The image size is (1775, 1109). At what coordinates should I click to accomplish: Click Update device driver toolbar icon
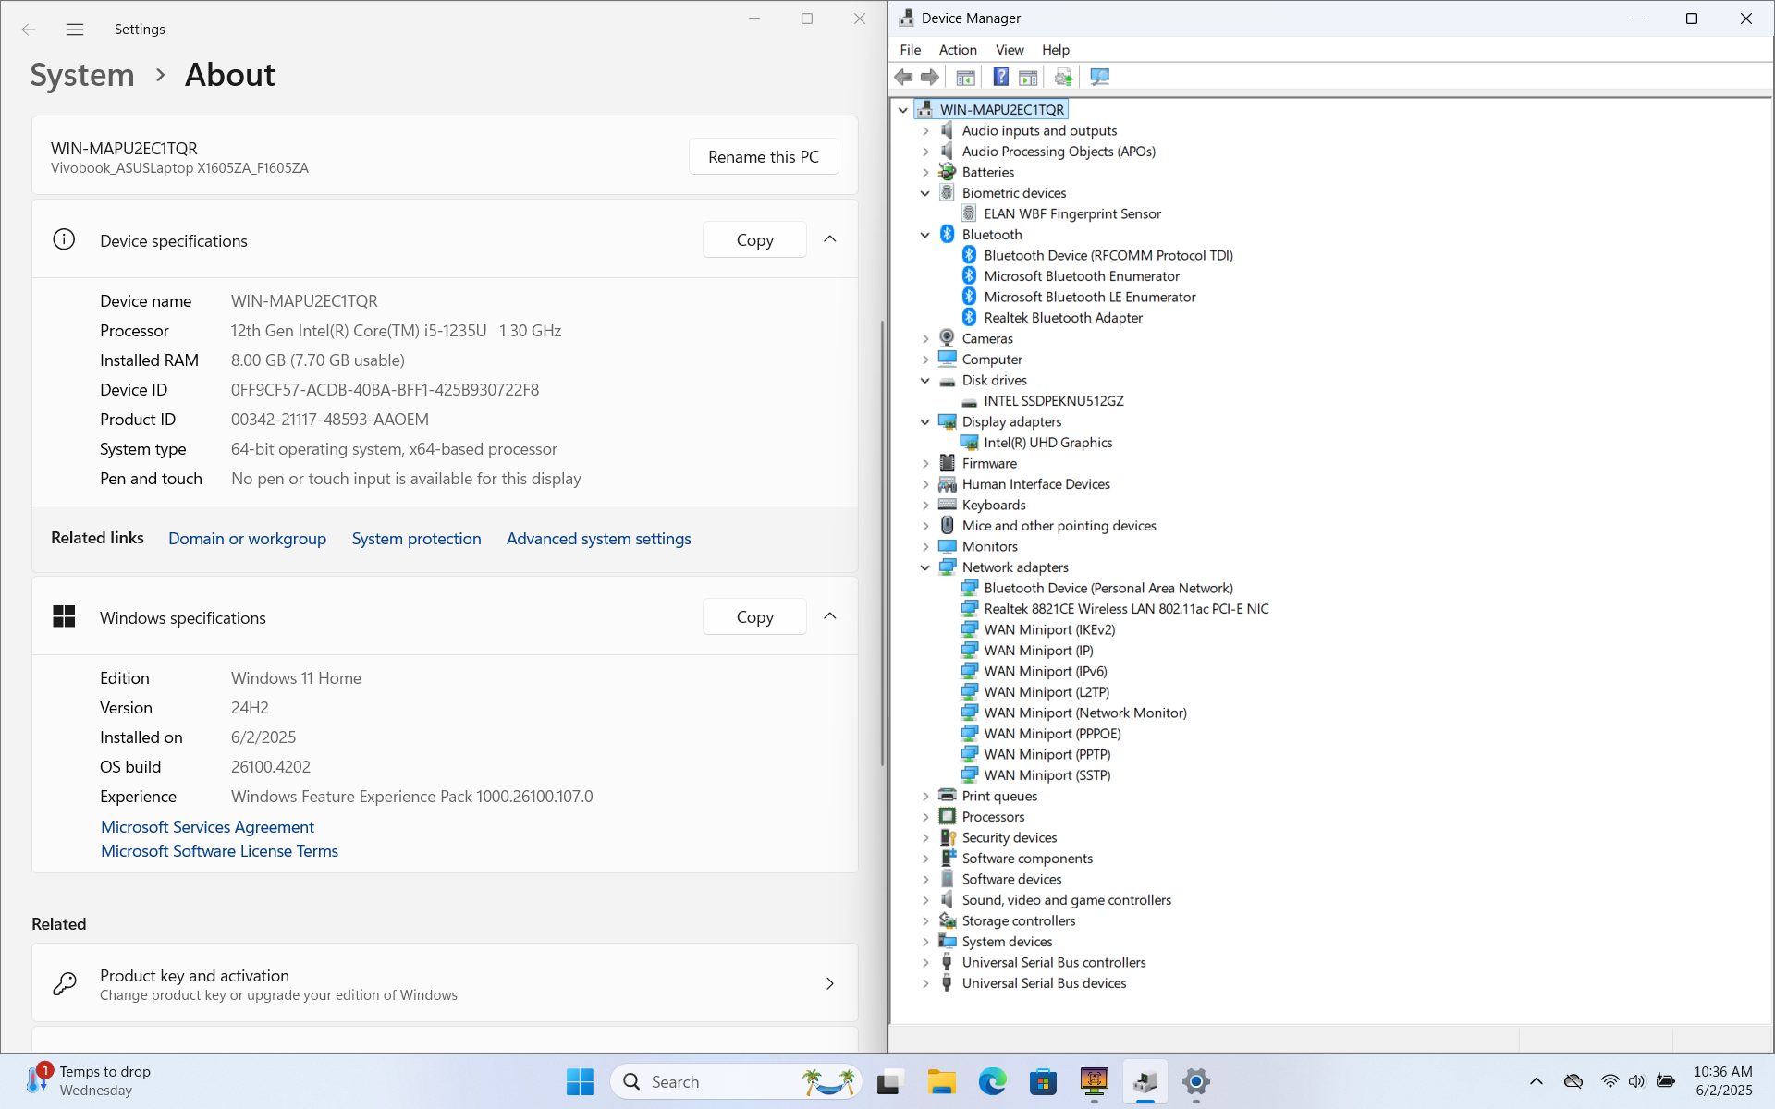pos(1063,78)
